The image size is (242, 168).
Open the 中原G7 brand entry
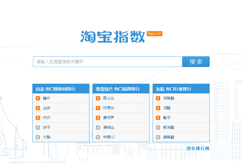click(x=109, y=137)
